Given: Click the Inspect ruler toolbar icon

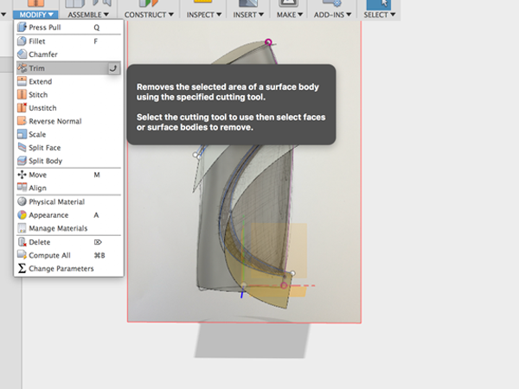Looking at the screenshot, I should 202,2.
